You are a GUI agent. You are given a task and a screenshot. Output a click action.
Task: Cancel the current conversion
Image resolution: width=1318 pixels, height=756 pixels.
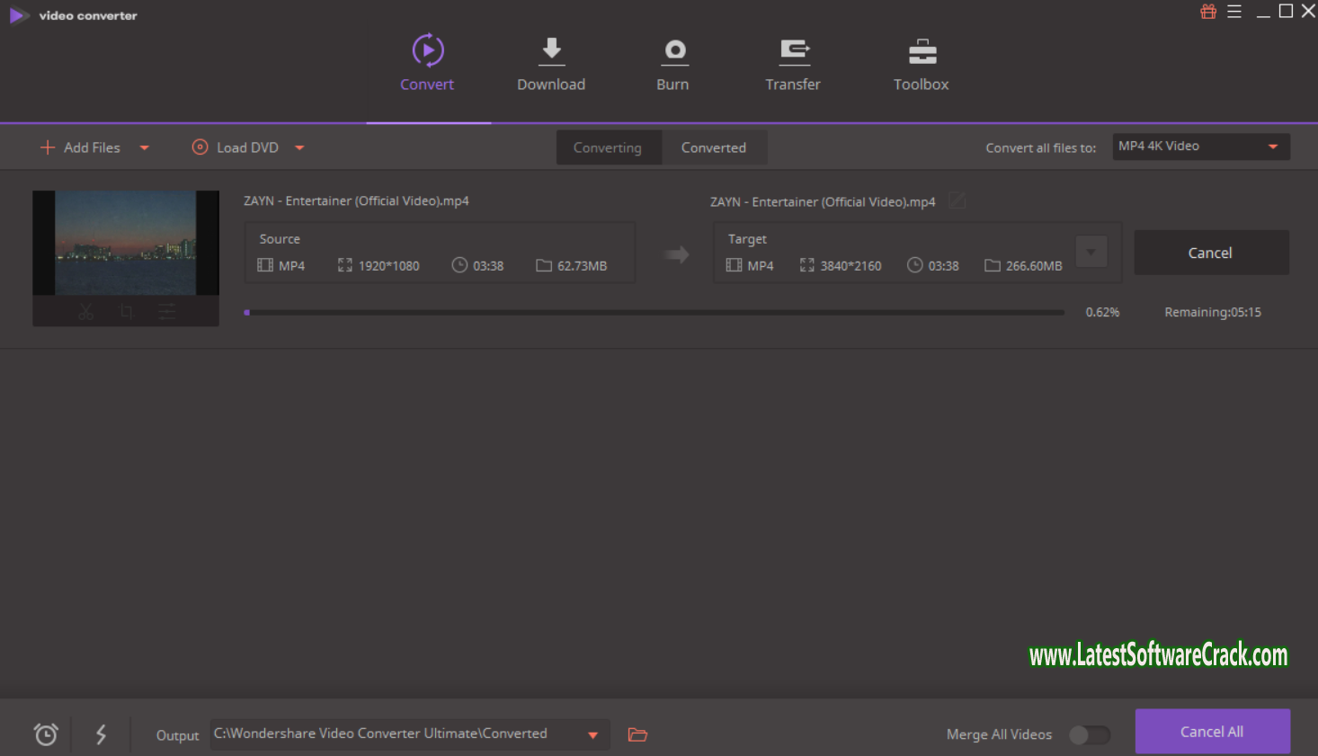click(1211, 253)
